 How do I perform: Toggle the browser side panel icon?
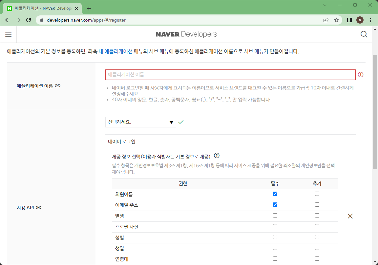(x=349, y=20)
